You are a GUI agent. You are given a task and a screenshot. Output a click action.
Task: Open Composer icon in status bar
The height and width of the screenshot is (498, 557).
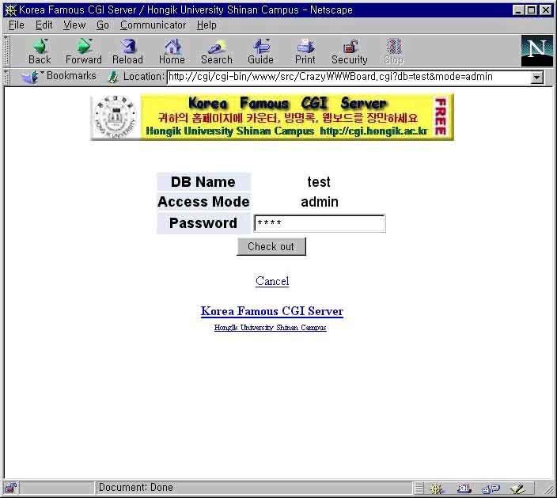(517, 488)
